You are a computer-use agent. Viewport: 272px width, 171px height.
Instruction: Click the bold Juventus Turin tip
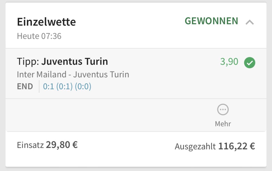75,62
